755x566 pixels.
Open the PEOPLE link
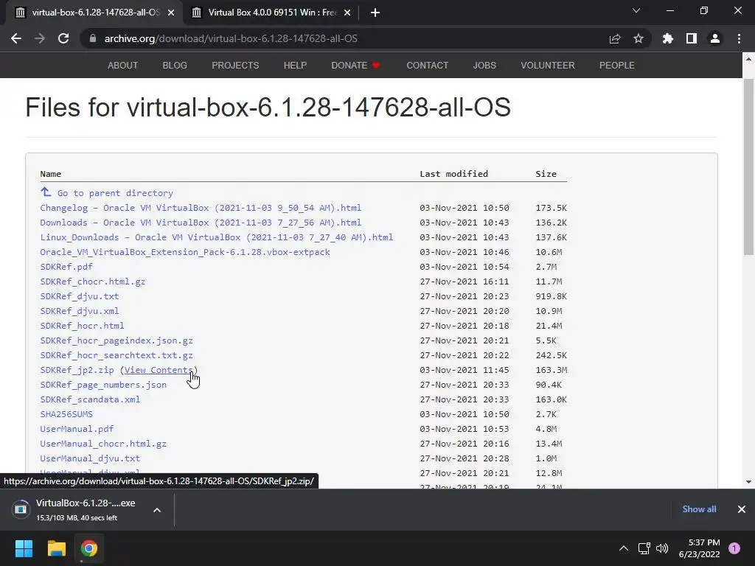pos(617,66)
